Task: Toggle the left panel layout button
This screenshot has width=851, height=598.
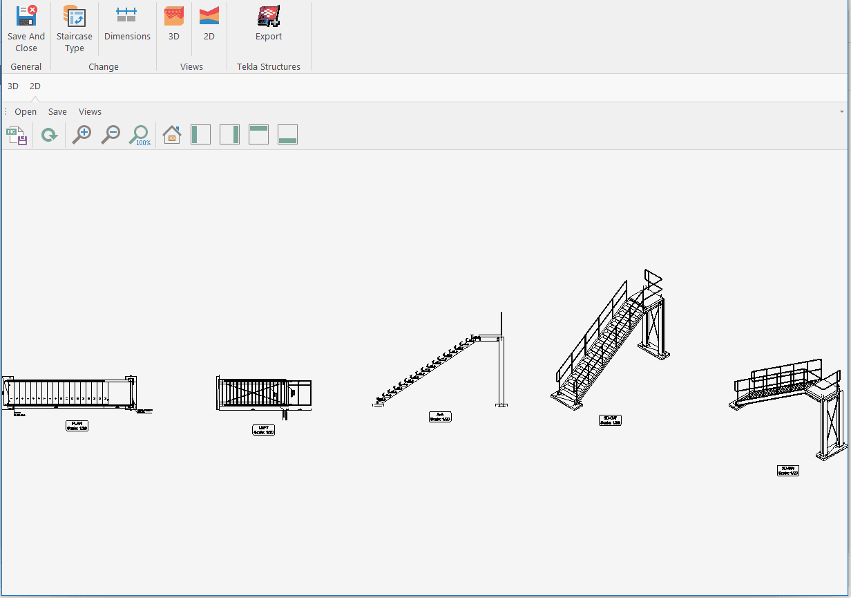Action: [x=200, y=135]
